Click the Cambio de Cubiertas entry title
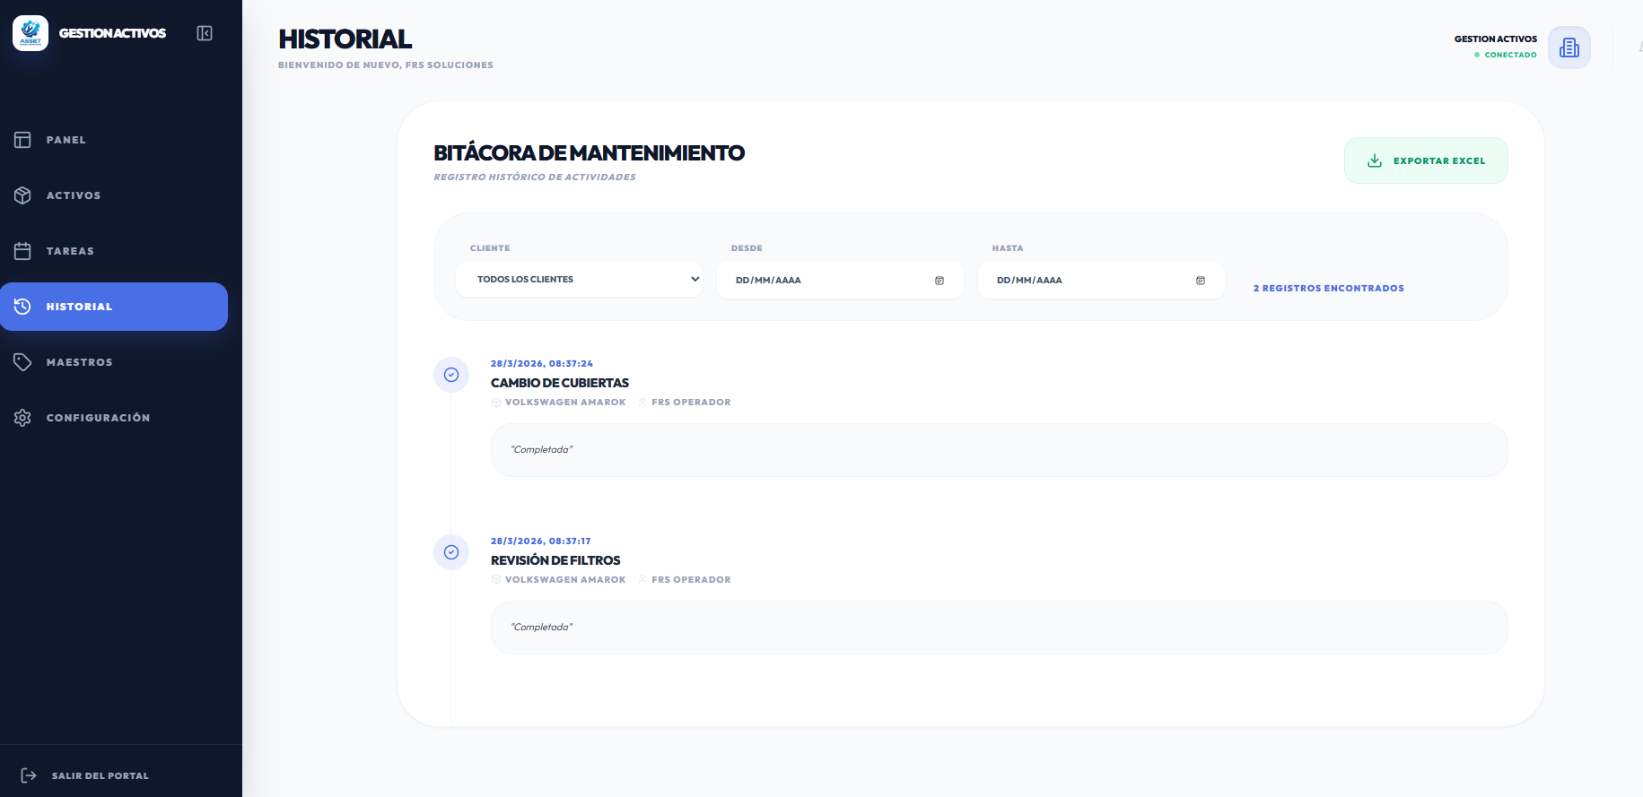This screenshot has height=797, width=1643. (560, 383)
